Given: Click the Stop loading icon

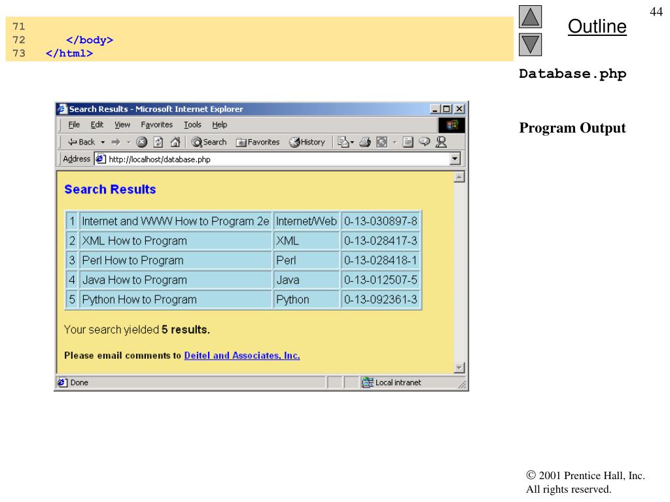Looking at the screenshot, I should point(141,142).
